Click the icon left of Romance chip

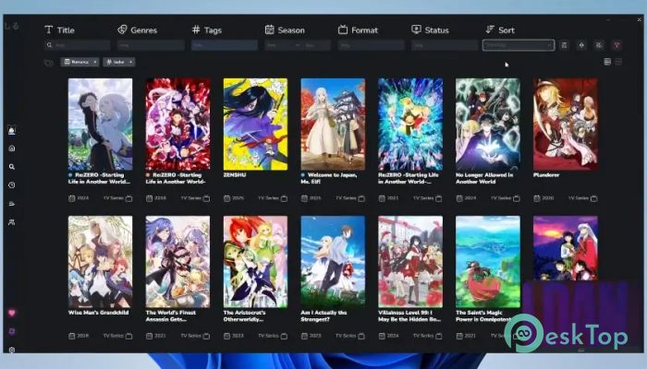49,63
